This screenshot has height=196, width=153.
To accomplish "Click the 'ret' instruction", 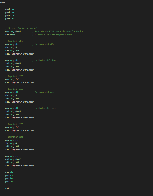I will pyautogui.click(x=7, y=188).
